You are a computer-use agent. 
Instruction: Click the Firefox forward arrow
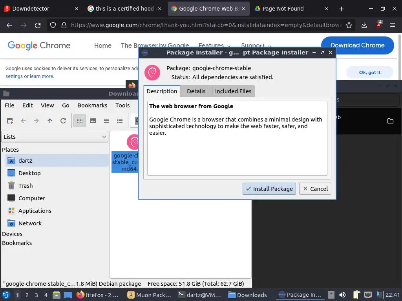click(x=24, y=25)
